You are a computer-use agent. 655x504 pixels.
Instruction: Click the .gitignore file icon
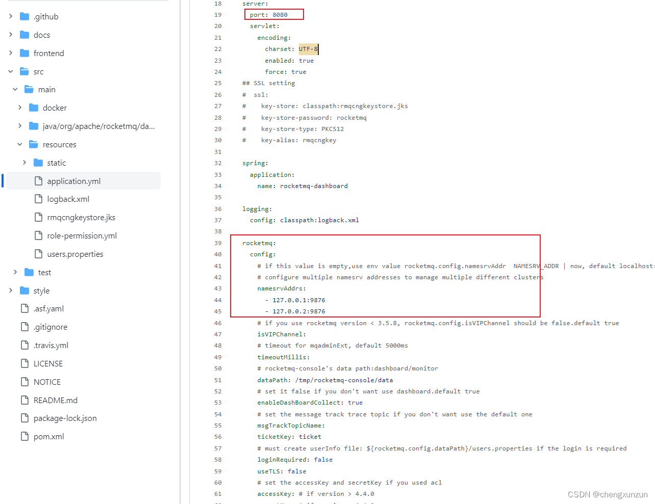24,327
